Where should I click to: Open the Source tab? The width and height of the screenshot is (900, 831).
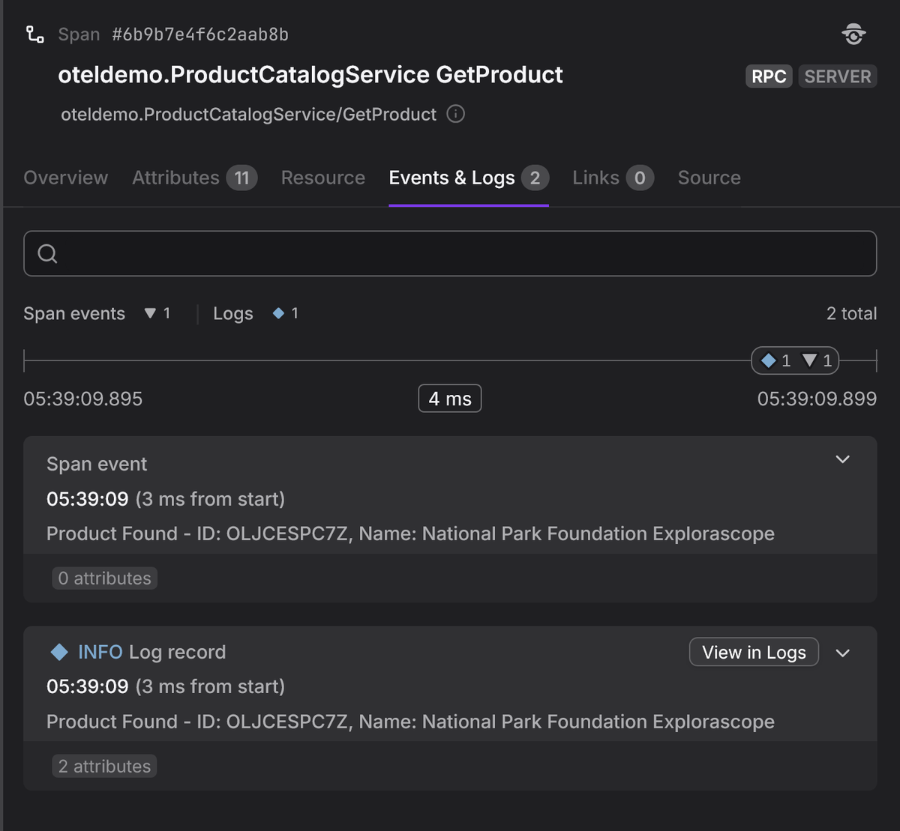pos(709,178)
